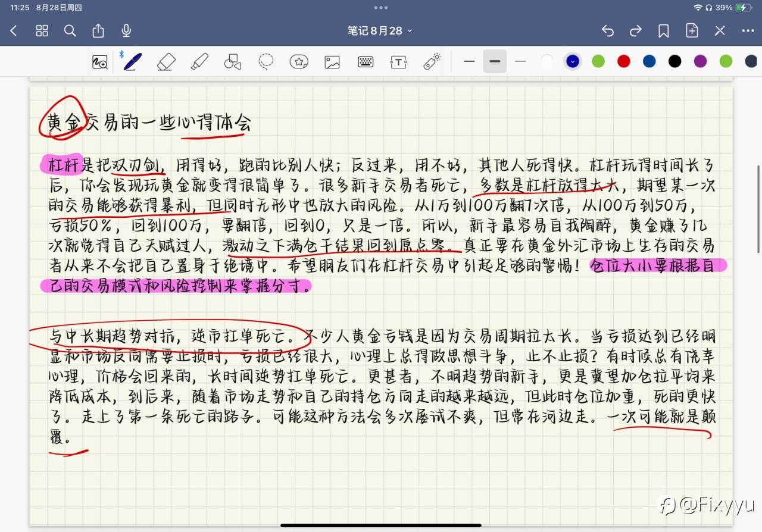Tap the Wi-Fi status icon
This screenshot has height=532, width=762.
(x=698, y=8)
